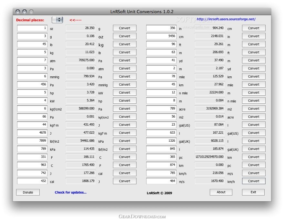Click the window minimize button
The height and width of the screenshot is (219, 284).
pyautogui.click(x=25, y=12)
